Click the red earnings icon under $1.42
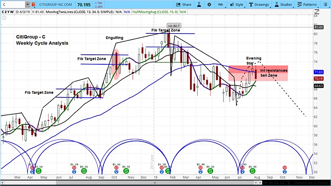 116,168
